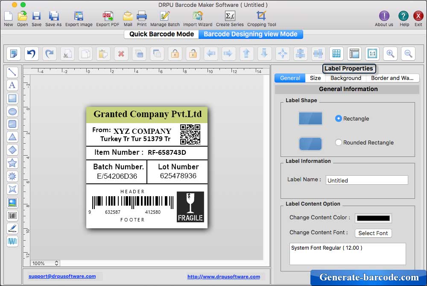427x286 pixels.
Task: Open the support@drpusoftware.com email link
Action: click(62, 276)
